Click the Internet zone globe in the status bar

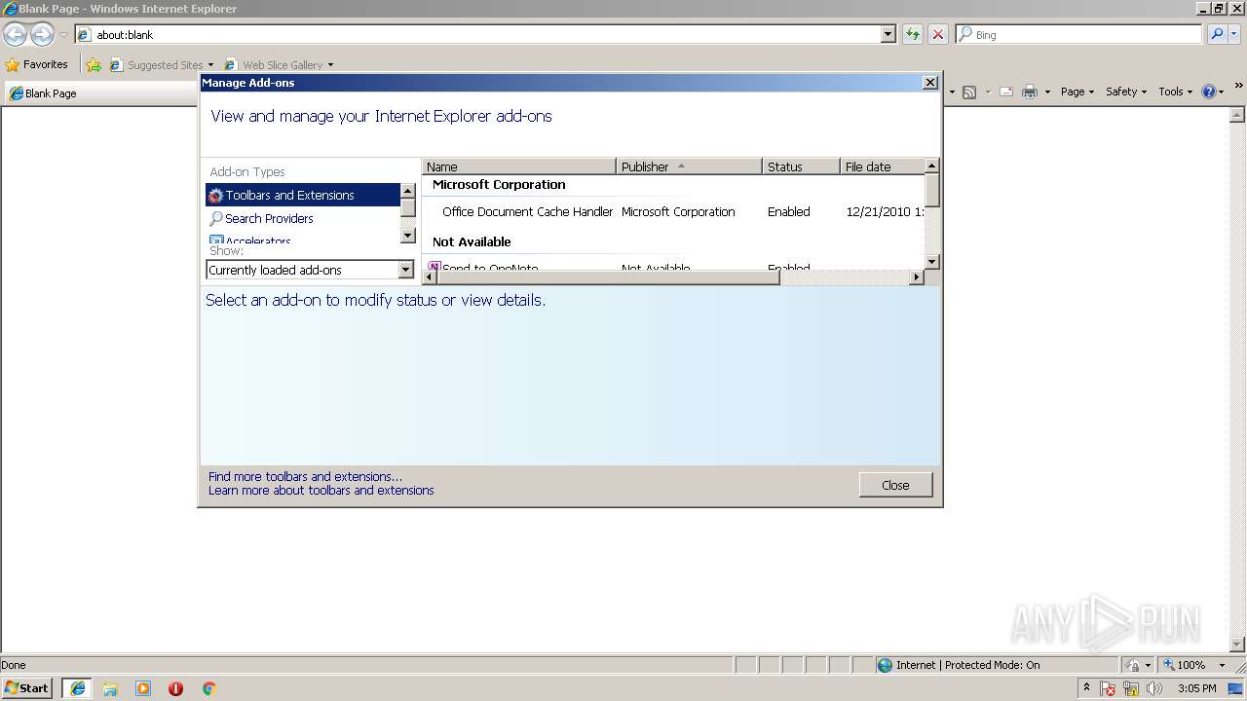tap(885, 665)
